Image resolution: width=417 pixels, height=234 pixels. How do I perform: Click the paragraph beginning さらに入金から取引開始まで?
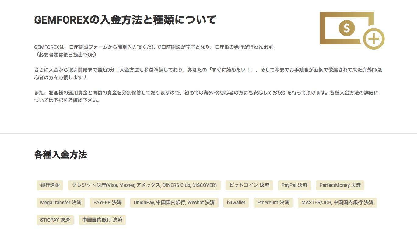click(208, 74)
